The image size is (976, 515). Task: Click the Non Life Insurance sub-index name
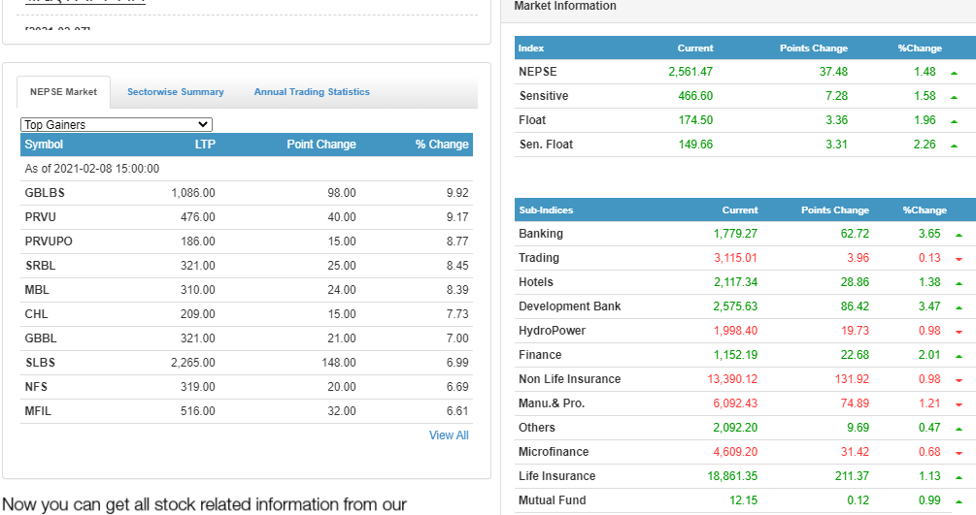(x=569, y=379)
